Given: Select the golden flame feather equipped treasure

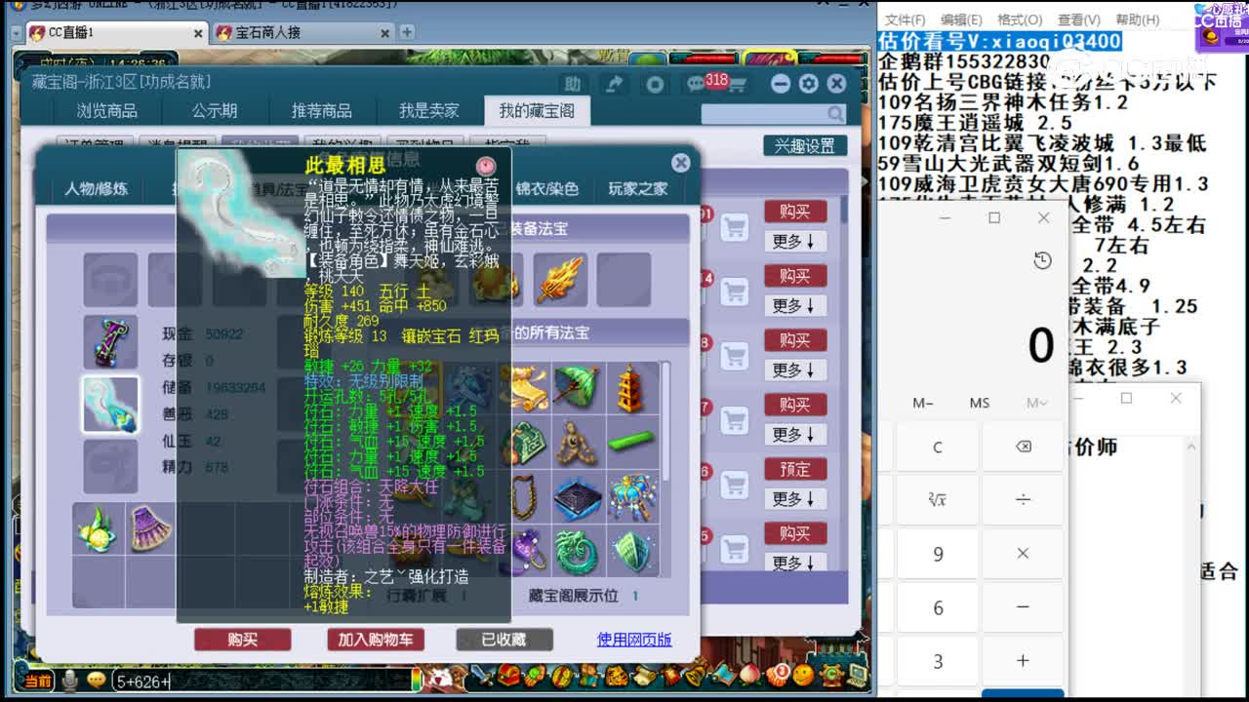Looking at the screenshot, I should coord(559,280).
